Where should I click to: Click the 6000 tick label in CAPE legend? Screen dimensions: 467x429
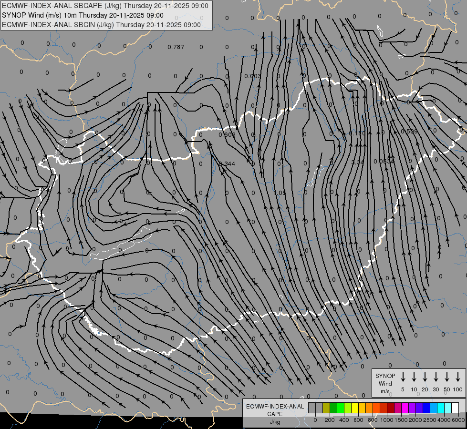(x=458, y=420)
